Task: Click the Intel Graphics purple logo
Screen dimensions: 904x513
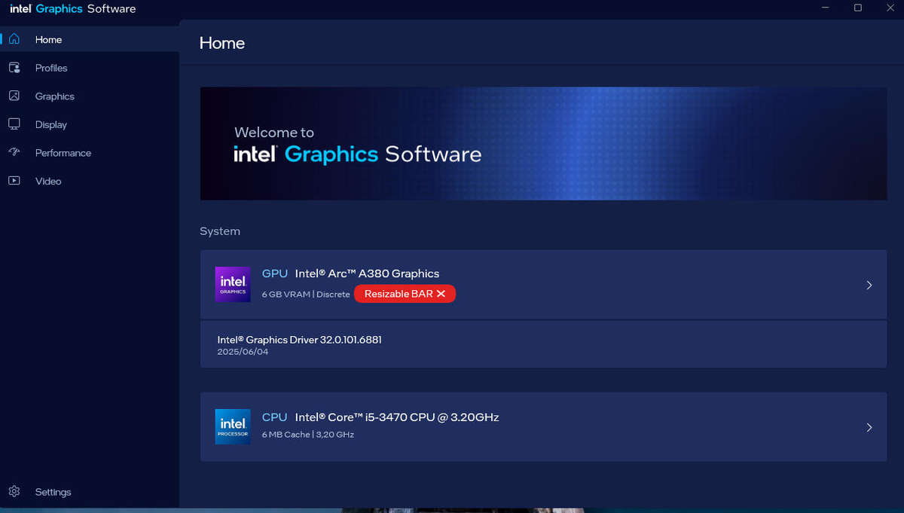Action: tap(233, 285)
